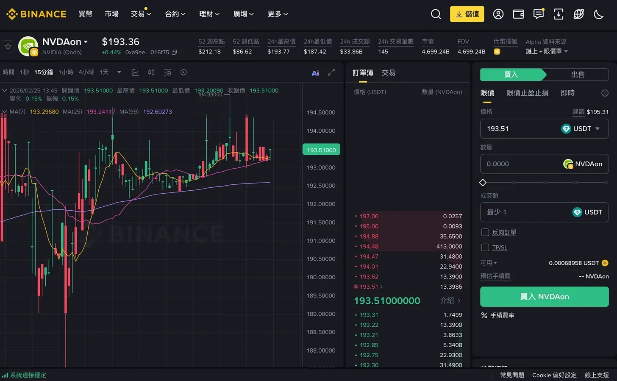This screenshot has height=381, width=617.
Task: Click the 買入 NVDAon button
Action: click(x=544, y=297)
